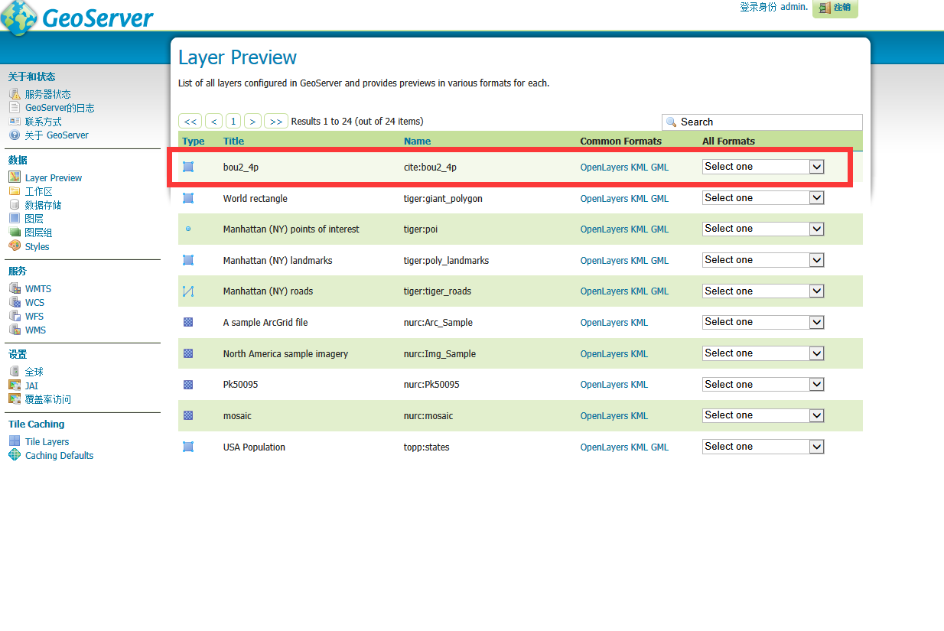The height and width of the screenshot is (631, 944).
Task: Open format dropdown for World rectangle
Action: point(763,198)
